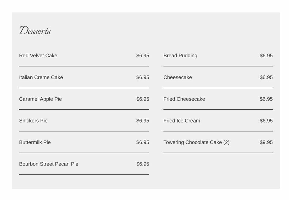Click the Fried Ice Cream price
The height and width of the screenshot is (200, 289).
(266, 121)
